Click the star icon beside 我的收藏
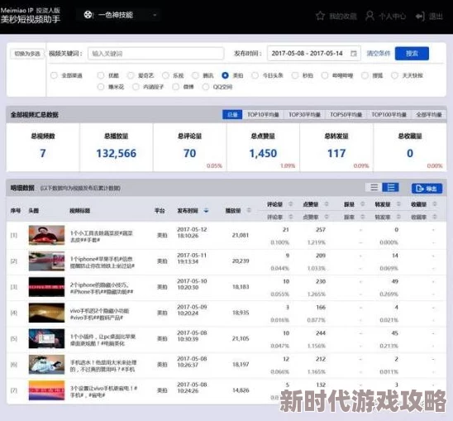This screenshot has height=421, width=453. (x=320, y=16)
